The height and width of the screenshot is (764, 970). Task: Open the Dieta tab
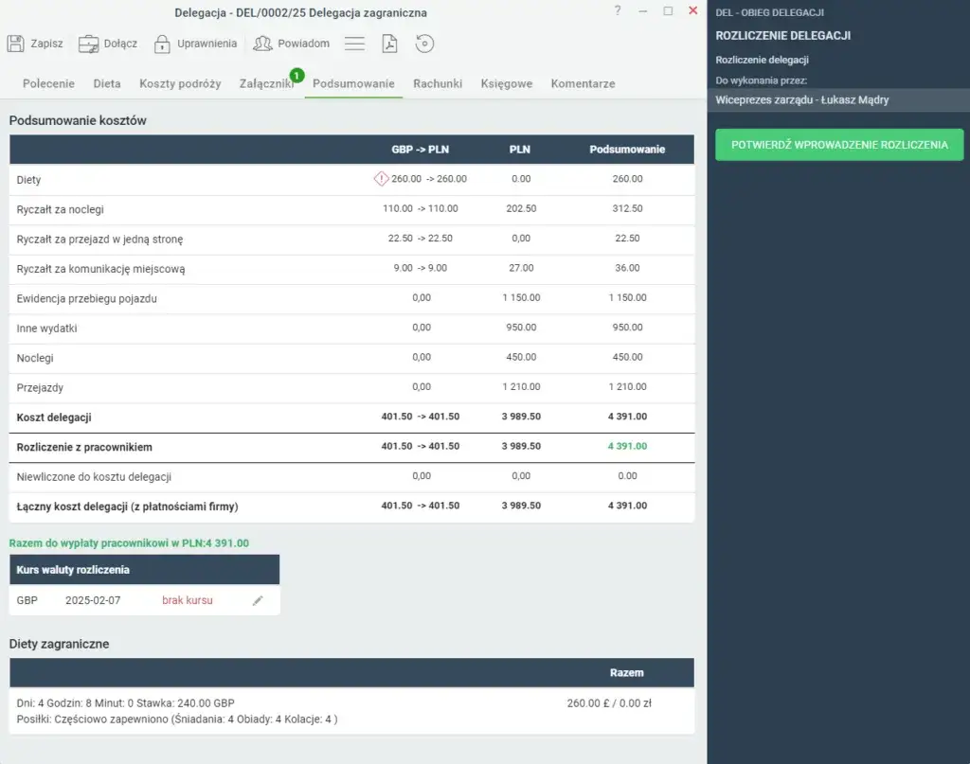click(x=107, y=83)
